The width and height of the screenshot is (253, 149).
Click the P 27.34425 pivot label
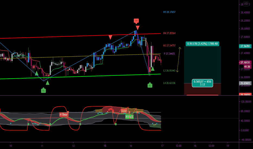169,54
